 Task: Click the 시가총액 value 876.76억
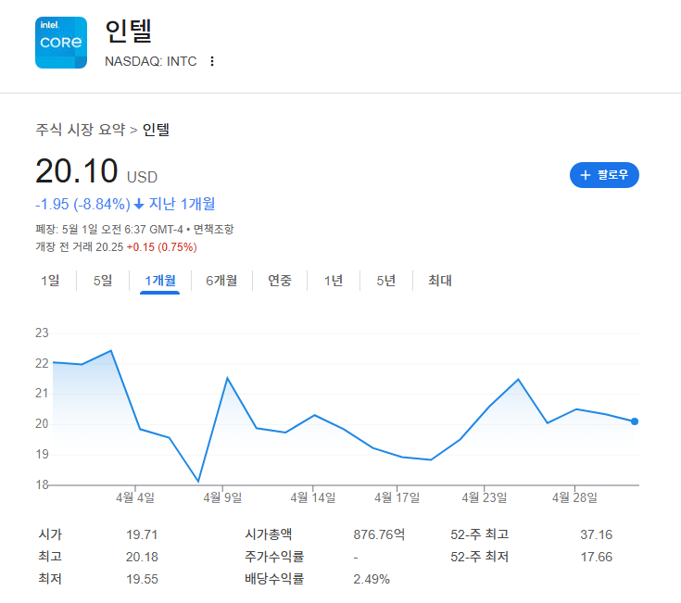(379, 534)
